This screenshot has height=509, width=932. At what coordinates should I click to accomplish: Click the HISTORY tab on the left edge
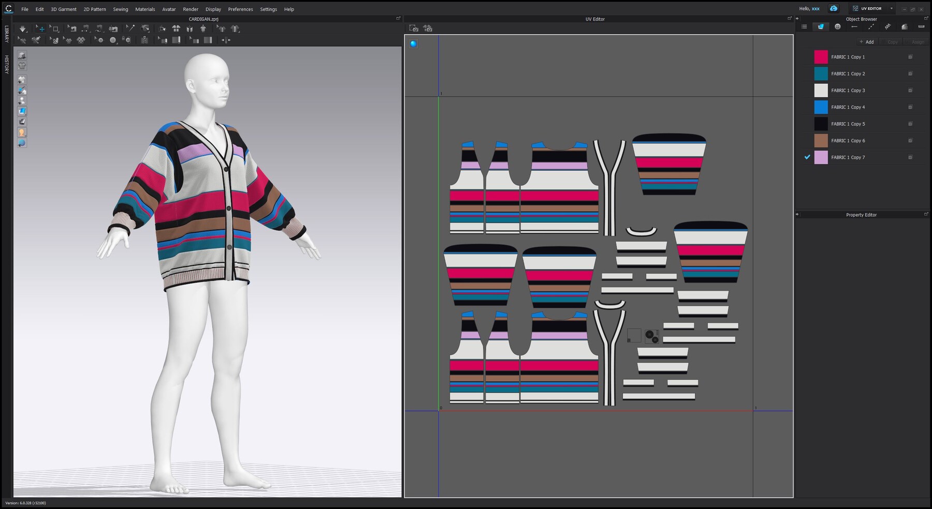pos(7,64)
